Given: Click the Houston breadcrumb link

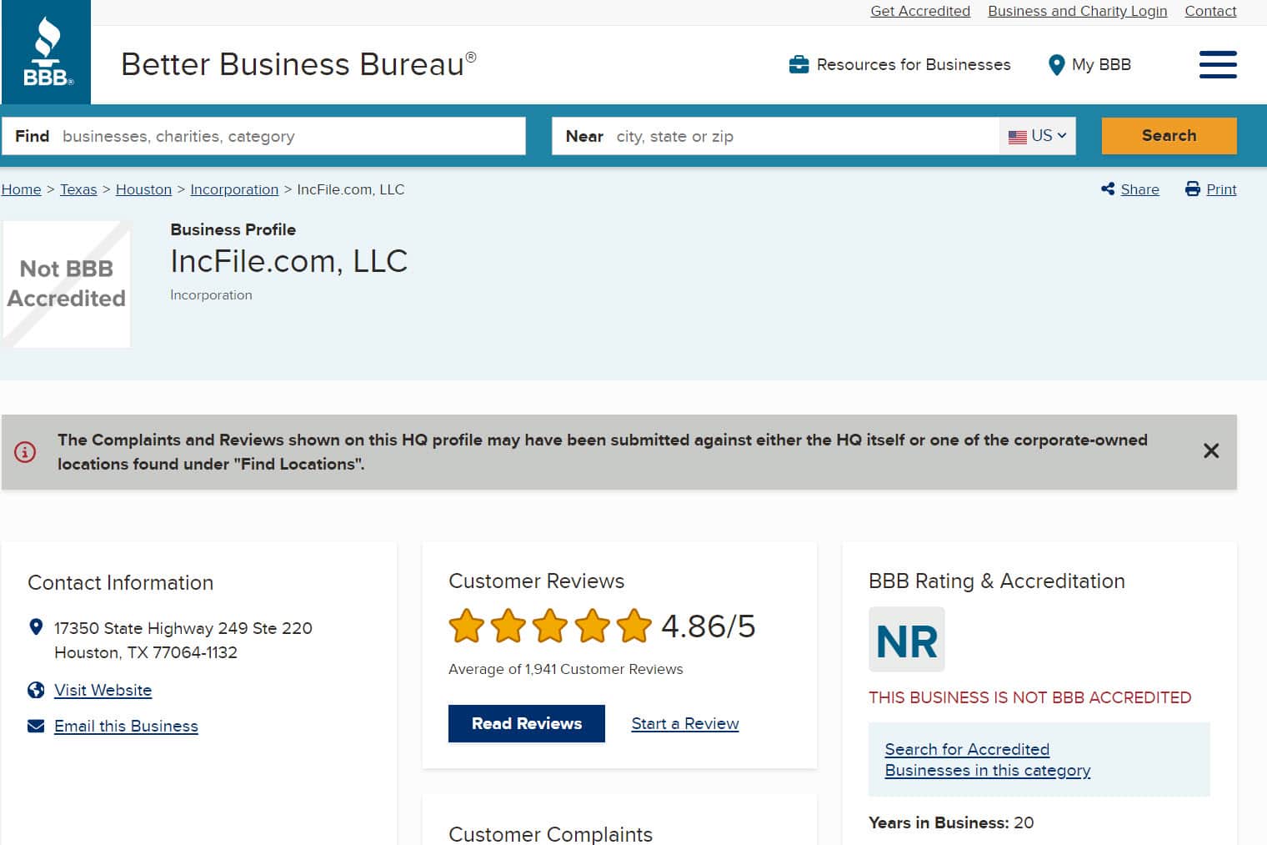Looking at the screenshot, I should click(x=143, y=189).
